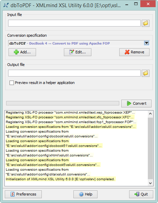
Task: Edit the selected conversion specification
Action: (77, 52)
